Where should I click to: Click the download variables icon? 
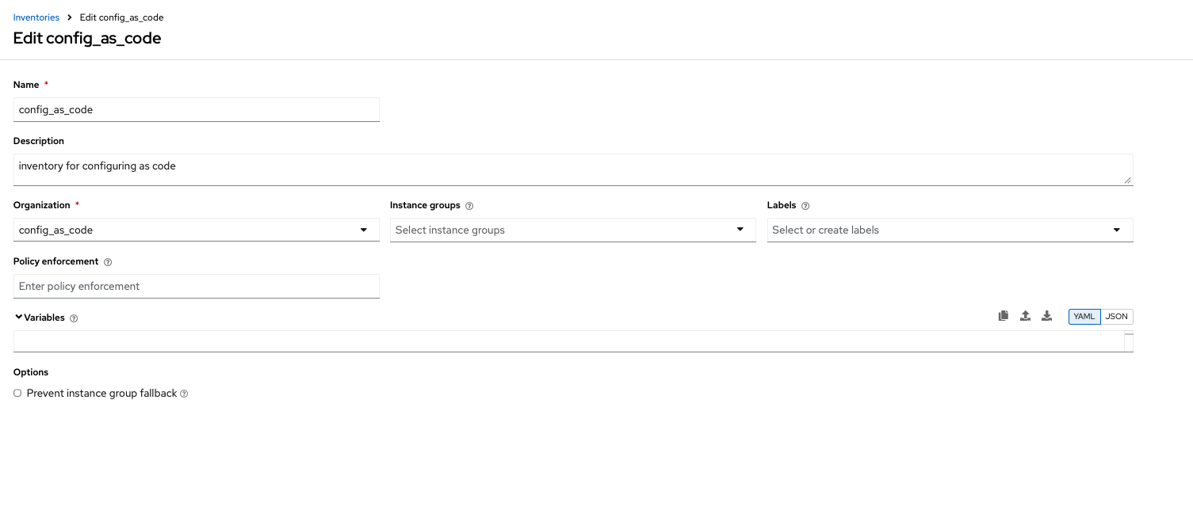coord(1046,316)
